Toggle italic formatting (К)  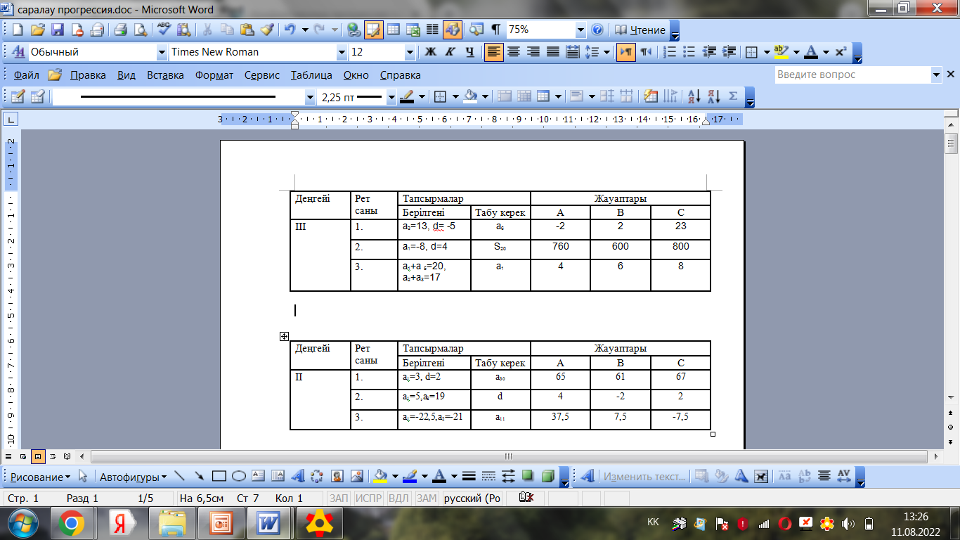[450, 52]
